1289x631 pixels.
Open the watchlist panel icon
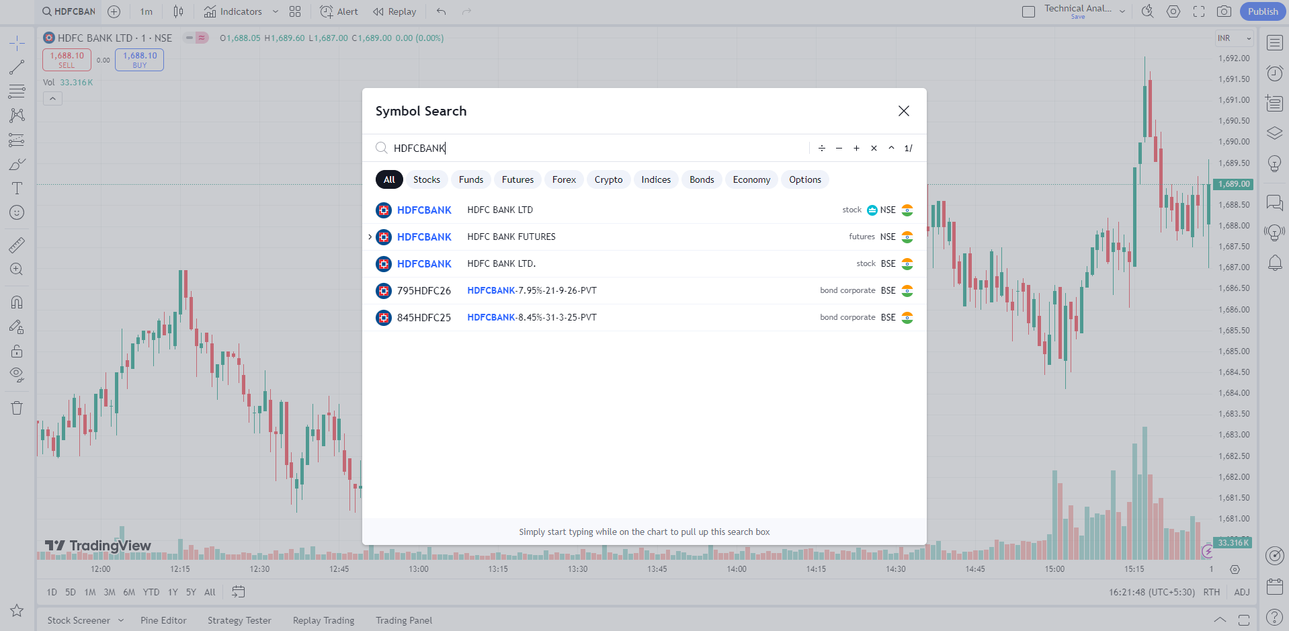click(1274, 43)
